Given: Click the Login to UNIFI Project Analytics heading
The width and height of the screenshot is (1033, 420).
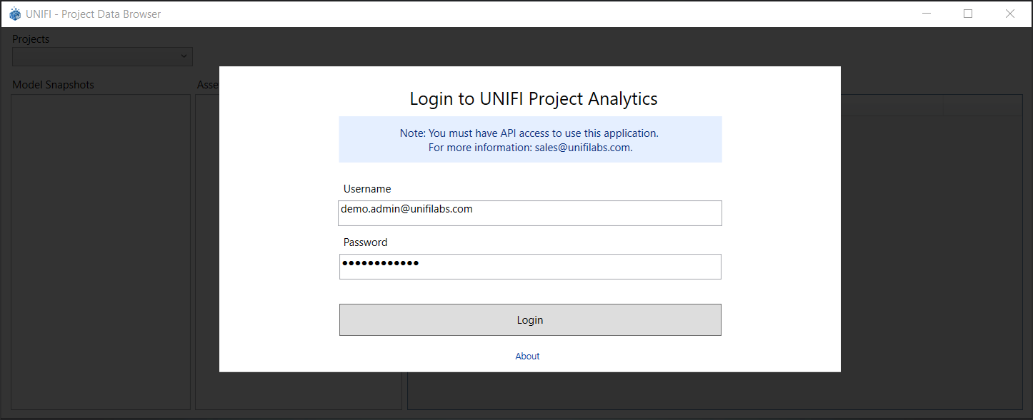Looking at the screenshot, I should 534,98.
